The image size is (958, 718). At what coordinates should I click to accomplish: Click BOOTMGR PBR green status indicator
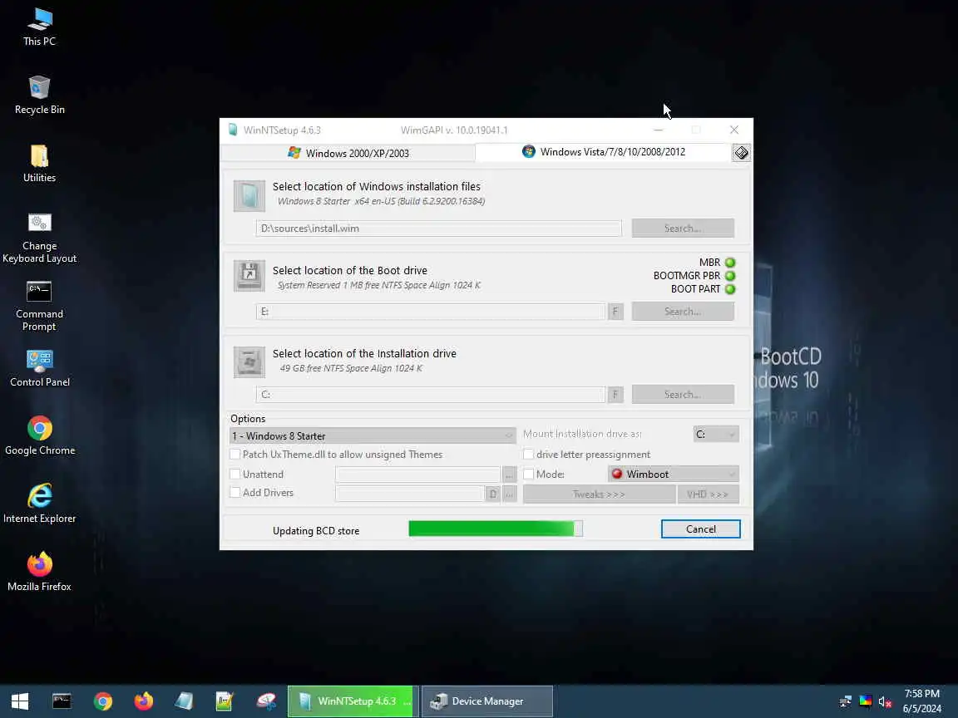(730, 276)
